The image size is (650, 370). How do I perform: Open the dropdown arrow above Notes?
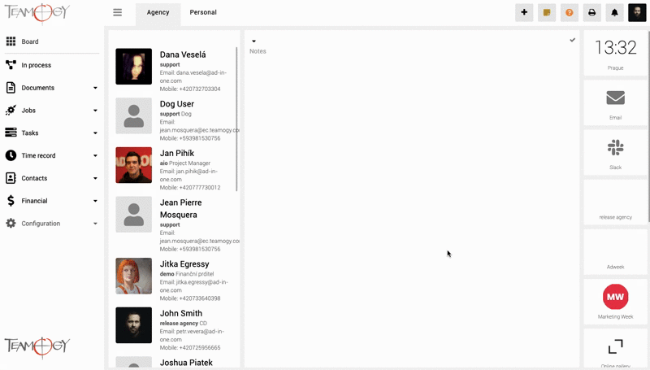tap(253, 41)
